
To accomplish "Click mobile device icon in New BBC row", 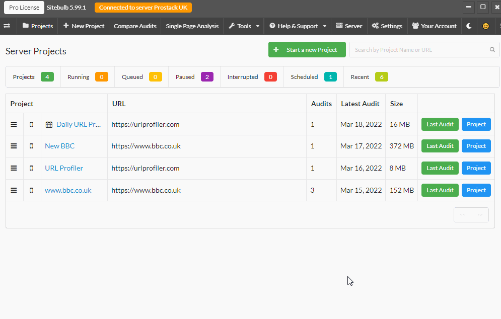I will click(x=31, y=146).
